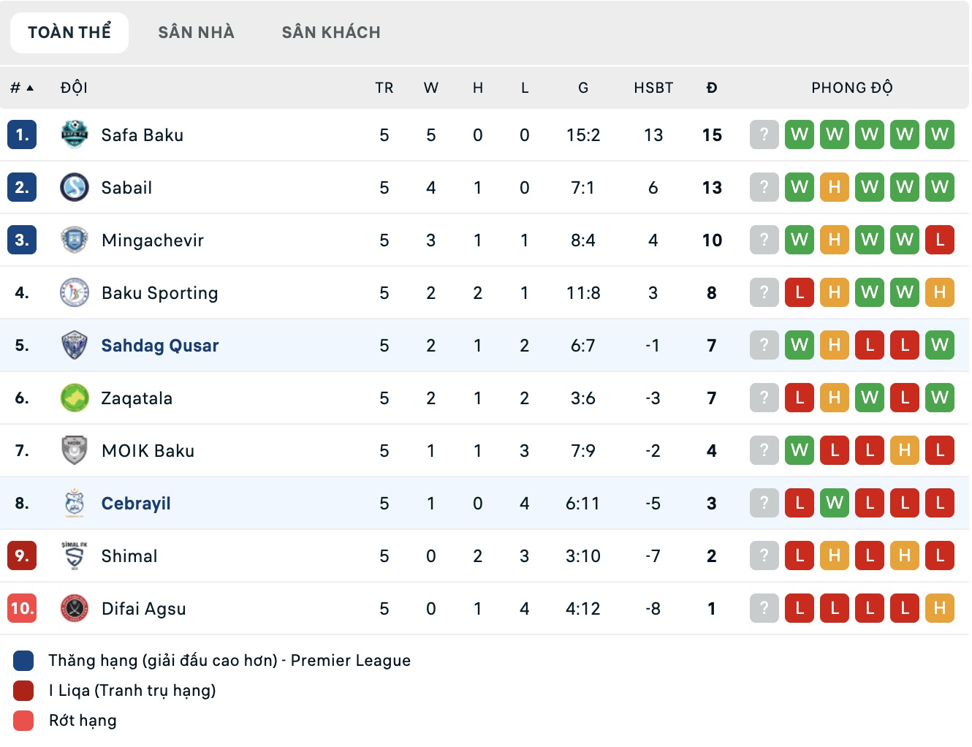Sort standings by the HSBT column
972x747 pixels.
(653, 88)
